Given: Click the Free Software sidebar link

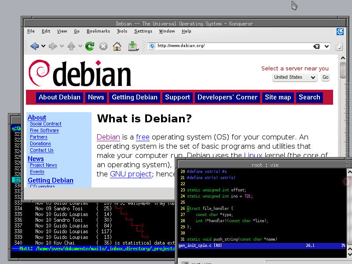Looking at the screenshot, I should pyautogui.click(x=44, y=130).
